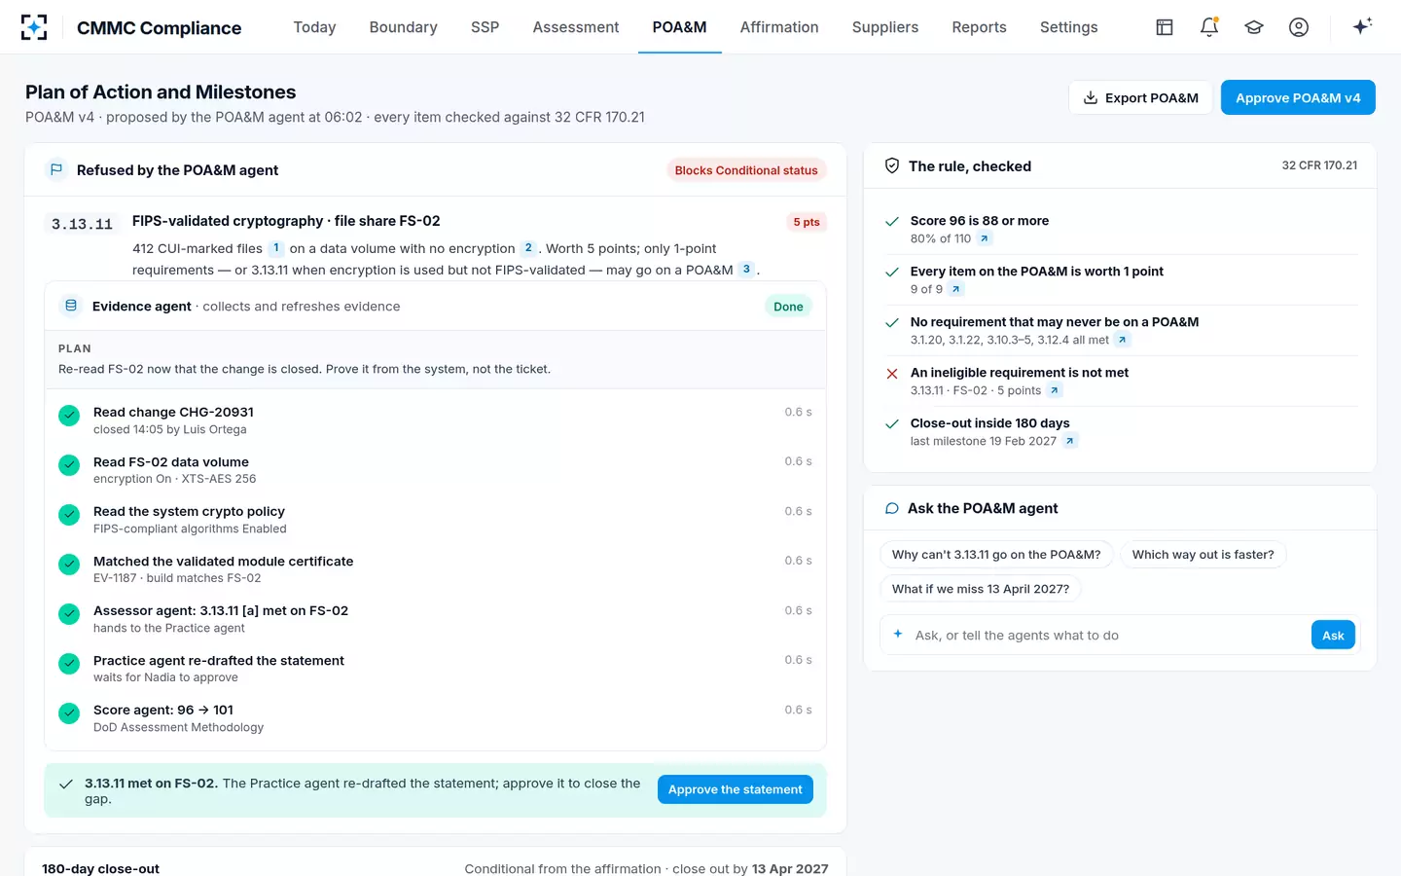Viewport: 1401px width, 876px height.
Task: Select the 'Which way out is faster?' suggestion
Action: [1203, 555]
